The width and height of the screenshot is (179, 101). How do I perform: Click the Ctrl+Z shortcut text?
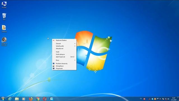(x=72, y=57)
